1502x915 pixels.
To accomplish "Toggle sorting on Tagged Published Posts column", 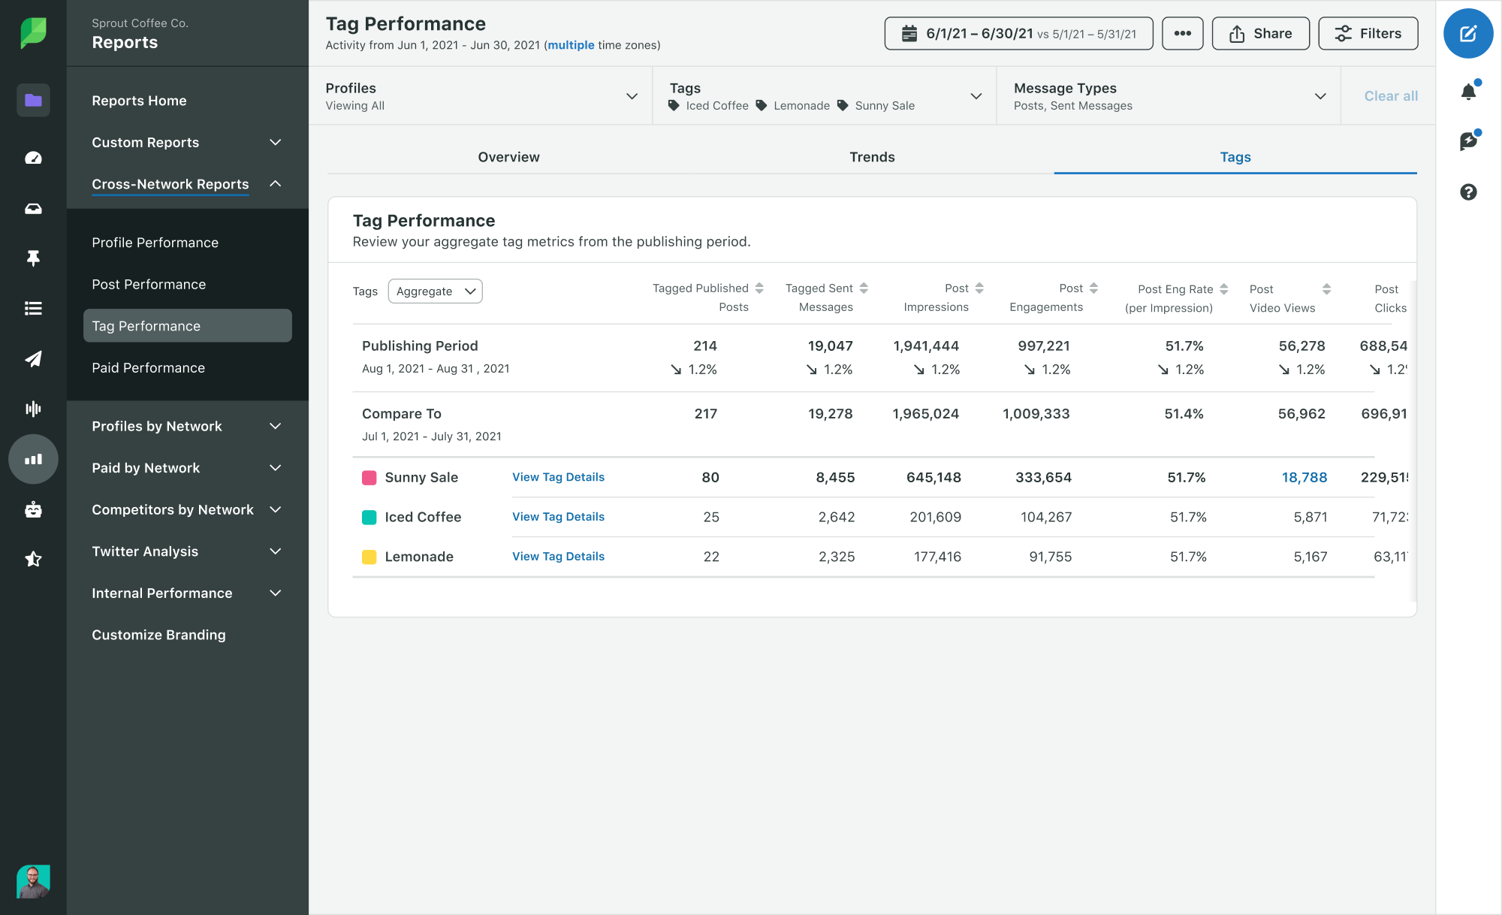I will [x=759, y=288].
